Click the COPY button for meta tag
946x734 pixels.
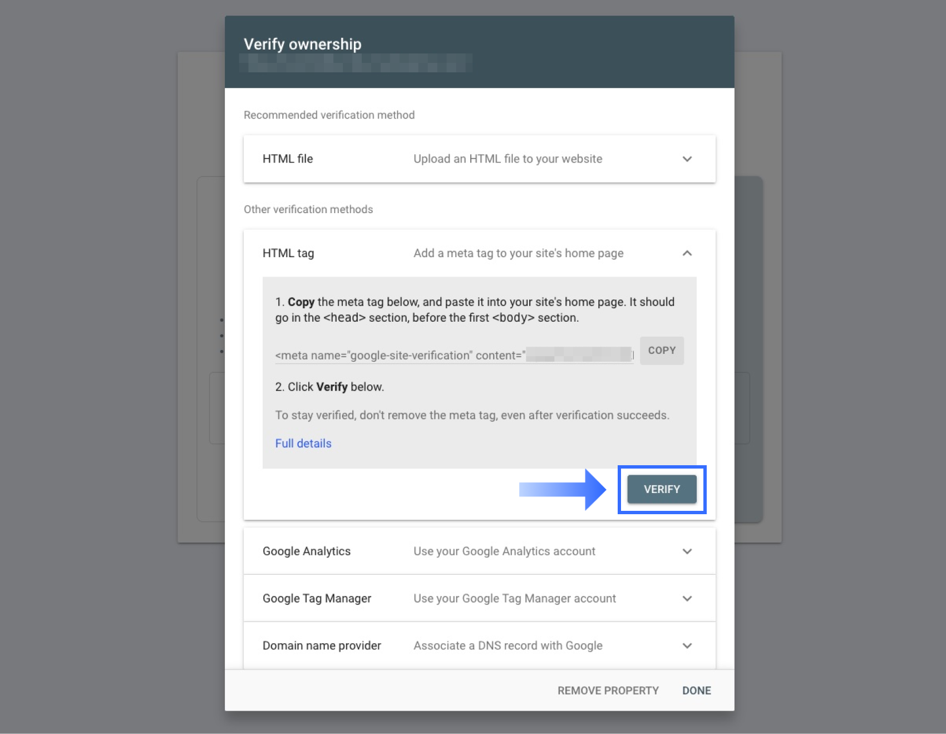(x=662, y=351)
